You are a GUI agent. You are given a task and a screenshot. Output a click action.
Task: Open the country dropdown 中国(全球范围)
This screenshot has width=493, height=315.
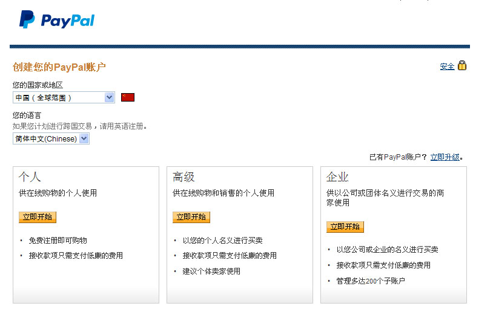[64, 97]
